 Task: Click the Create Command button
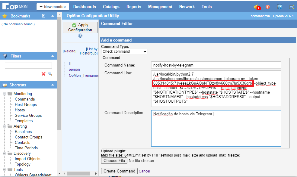(119, 171)
